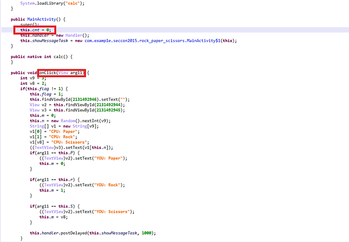Viewport: 349px width, 242px height.
Task: Click the this.m = 1 statement
Action: (52, 190)
